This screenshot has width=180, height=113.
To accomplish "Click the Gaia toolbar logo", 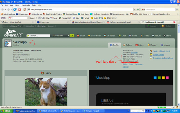I will (x=3, y=18).
